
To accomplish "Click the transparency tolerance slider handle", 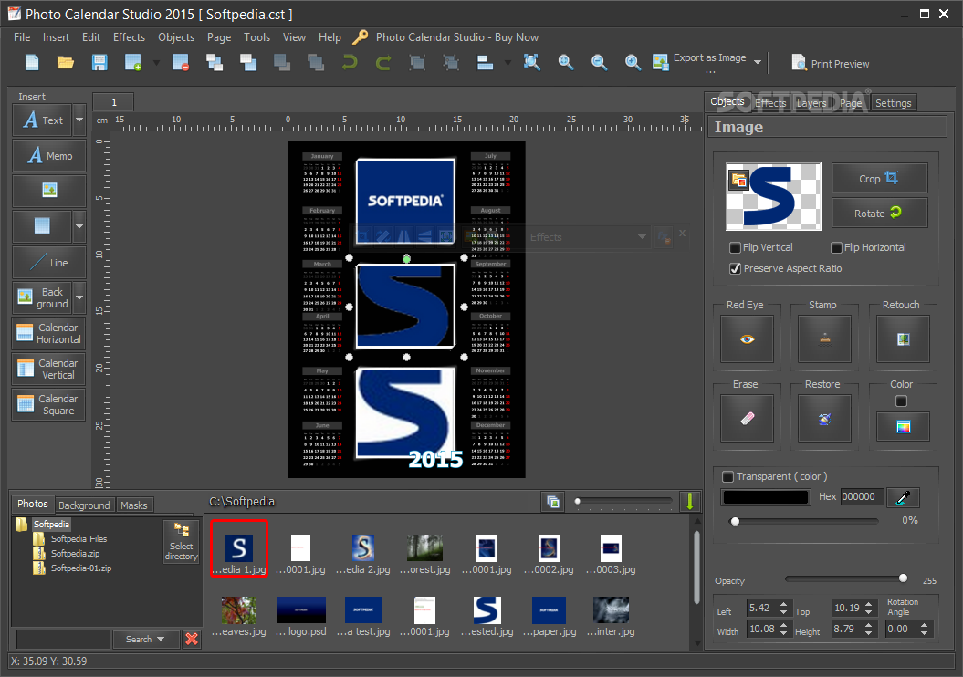I will pyautogui.click(x=735, y=521).
